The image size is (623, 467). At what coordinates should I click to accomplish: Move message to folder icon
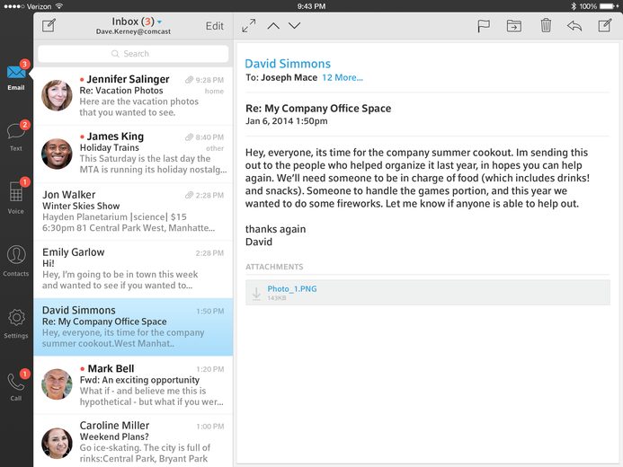tap(514, 26)
